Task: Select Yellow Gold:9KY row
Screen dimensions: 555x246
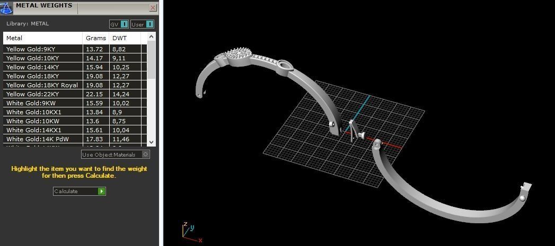Action: coord(75,49)
